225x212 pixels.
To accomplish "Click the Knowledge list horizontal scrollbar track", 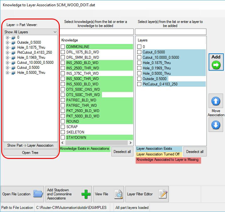I will (x=96, y=143).
